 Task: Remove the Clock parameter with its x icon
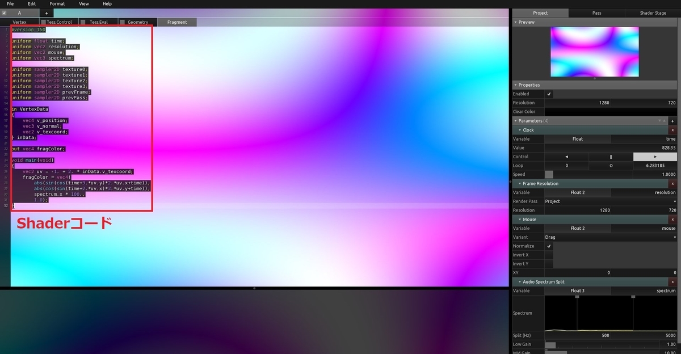(672, 129)
